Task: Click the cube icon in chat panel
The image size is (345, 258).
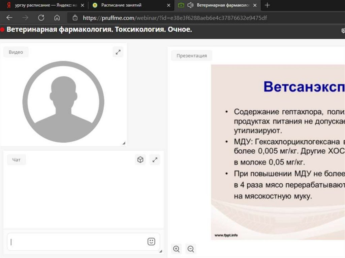Action: click(x=140, y=160)
